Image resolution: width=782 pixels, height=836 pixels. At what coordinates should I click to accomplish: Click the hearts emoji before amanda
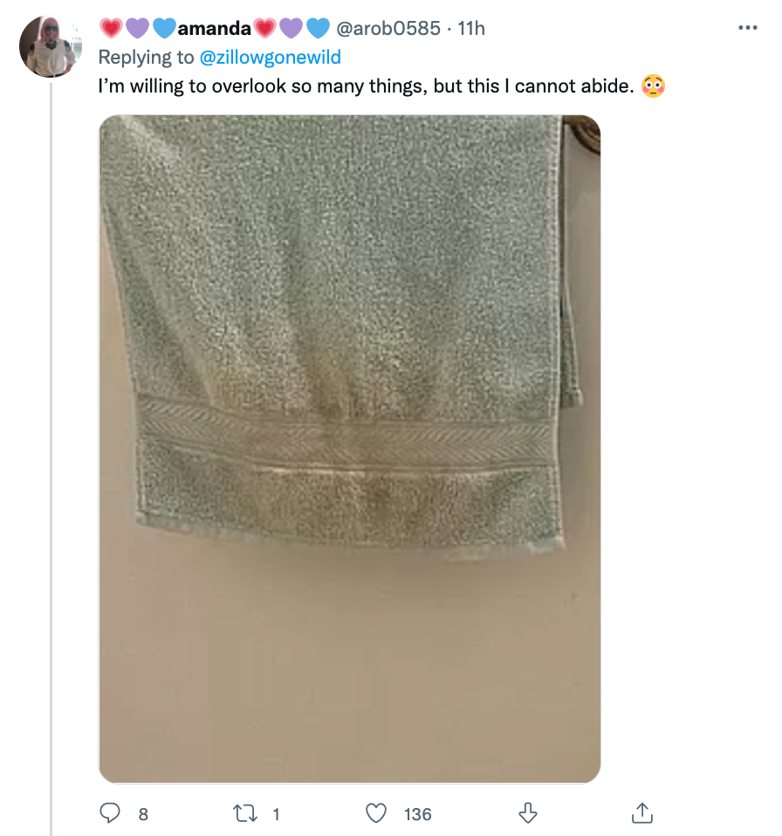138,28
